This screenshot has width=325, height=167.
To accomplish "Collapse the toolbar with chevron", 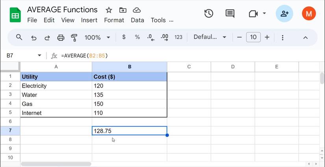I will coord(305,37).
